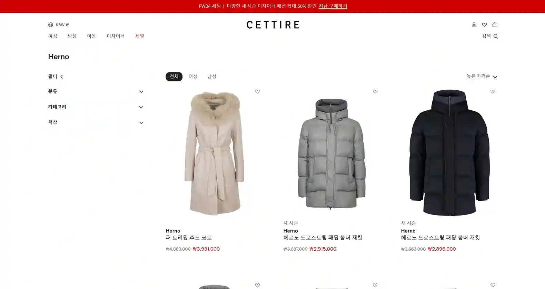545x289 pixels.
Task: Click the search magnifier icon
Action: click(496, 36)
